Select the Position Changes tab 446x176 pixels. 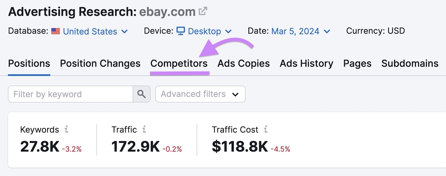tap(100, 63)
